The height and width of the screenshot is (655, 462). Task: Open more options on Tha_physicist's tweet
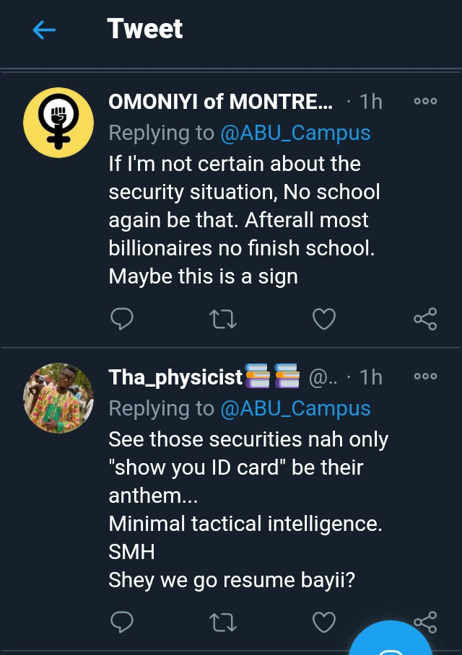425,377
